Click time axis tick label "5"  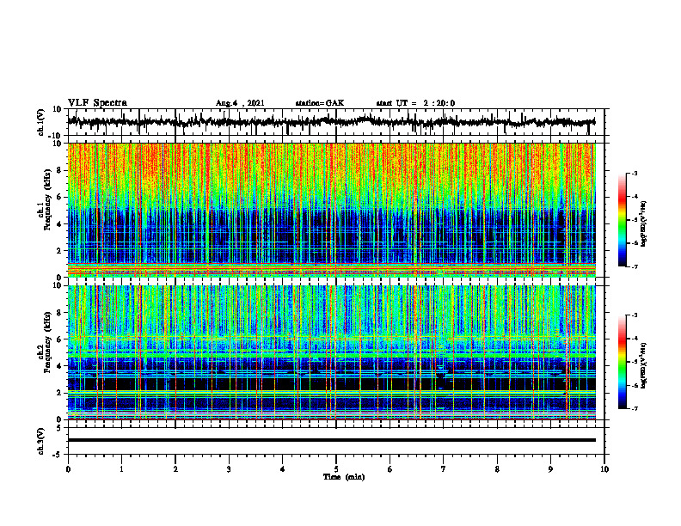336,469
